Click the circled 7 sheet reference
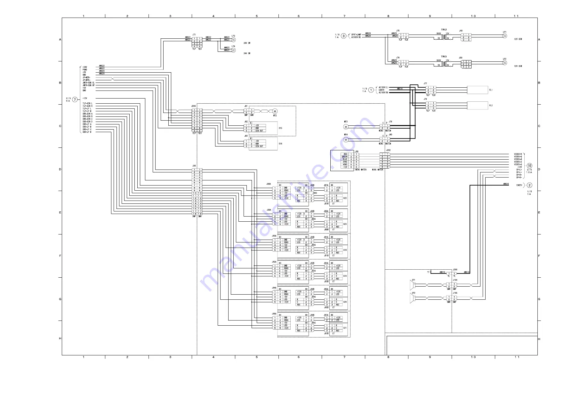572x404 pixels. [x=75, y=99]
